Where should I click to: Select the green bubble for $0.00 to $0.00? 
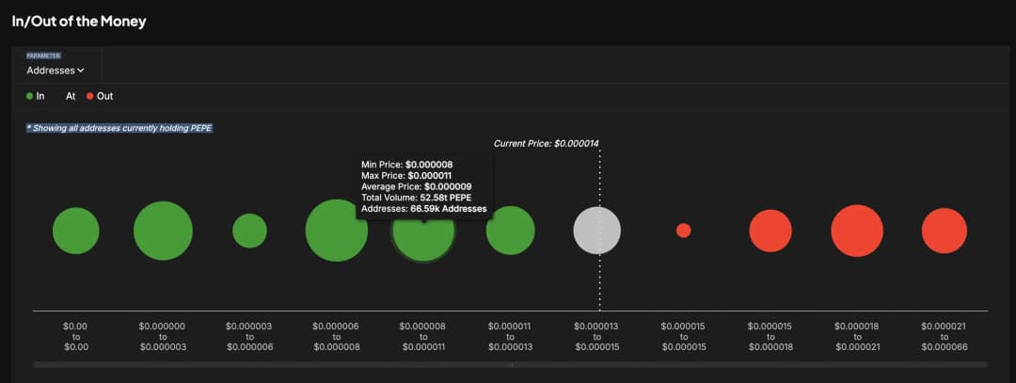coord(75,231)
